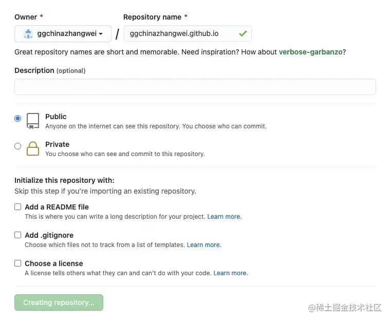Click the public repository book icon

point(33,121)
